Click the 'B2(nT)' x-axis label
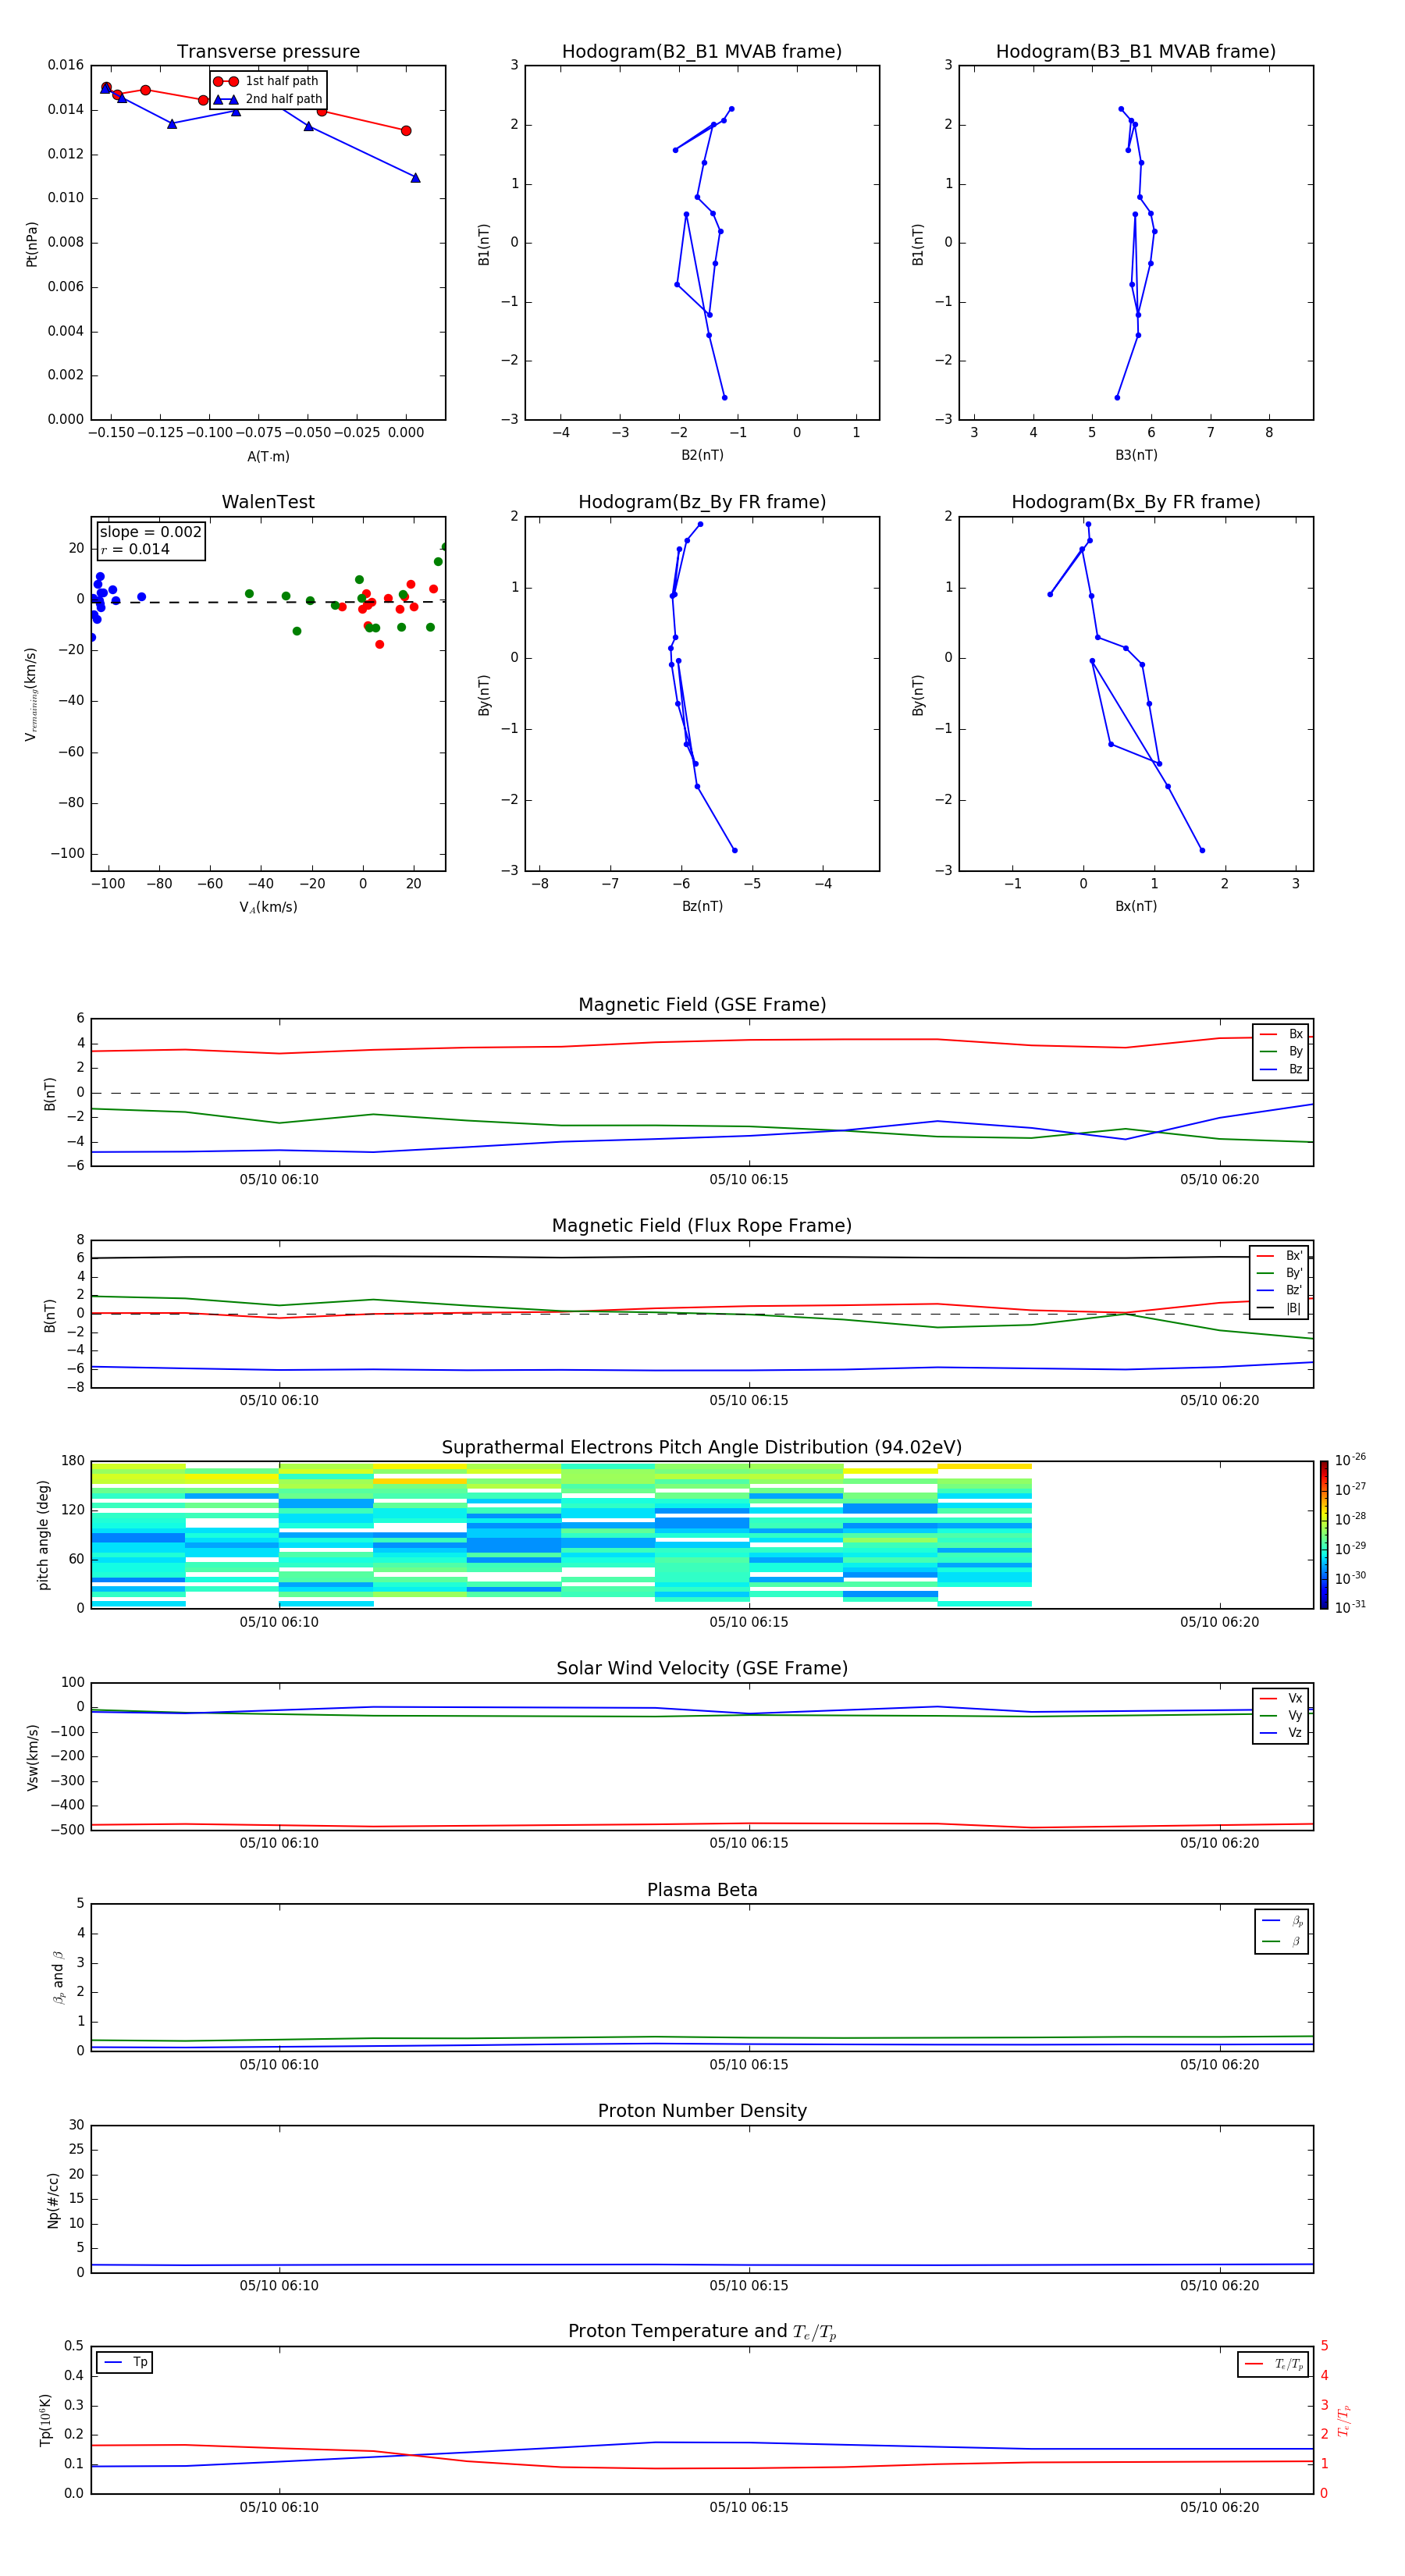 [702, 455]
